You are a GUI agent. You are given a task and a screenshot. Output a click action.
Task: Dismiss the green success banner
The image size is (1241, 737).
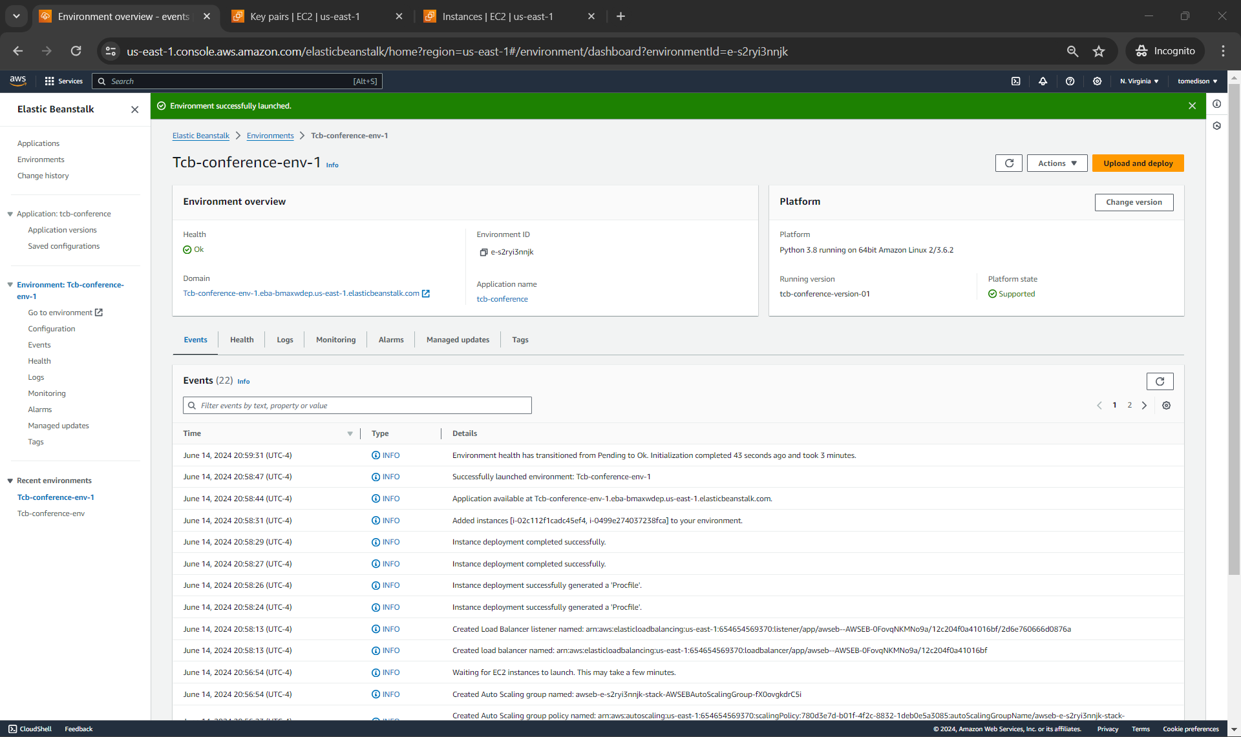(x=1192, y=106)
